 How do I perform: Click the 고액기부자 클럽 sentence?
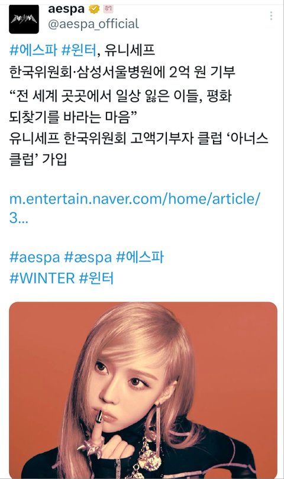(139, 149)
